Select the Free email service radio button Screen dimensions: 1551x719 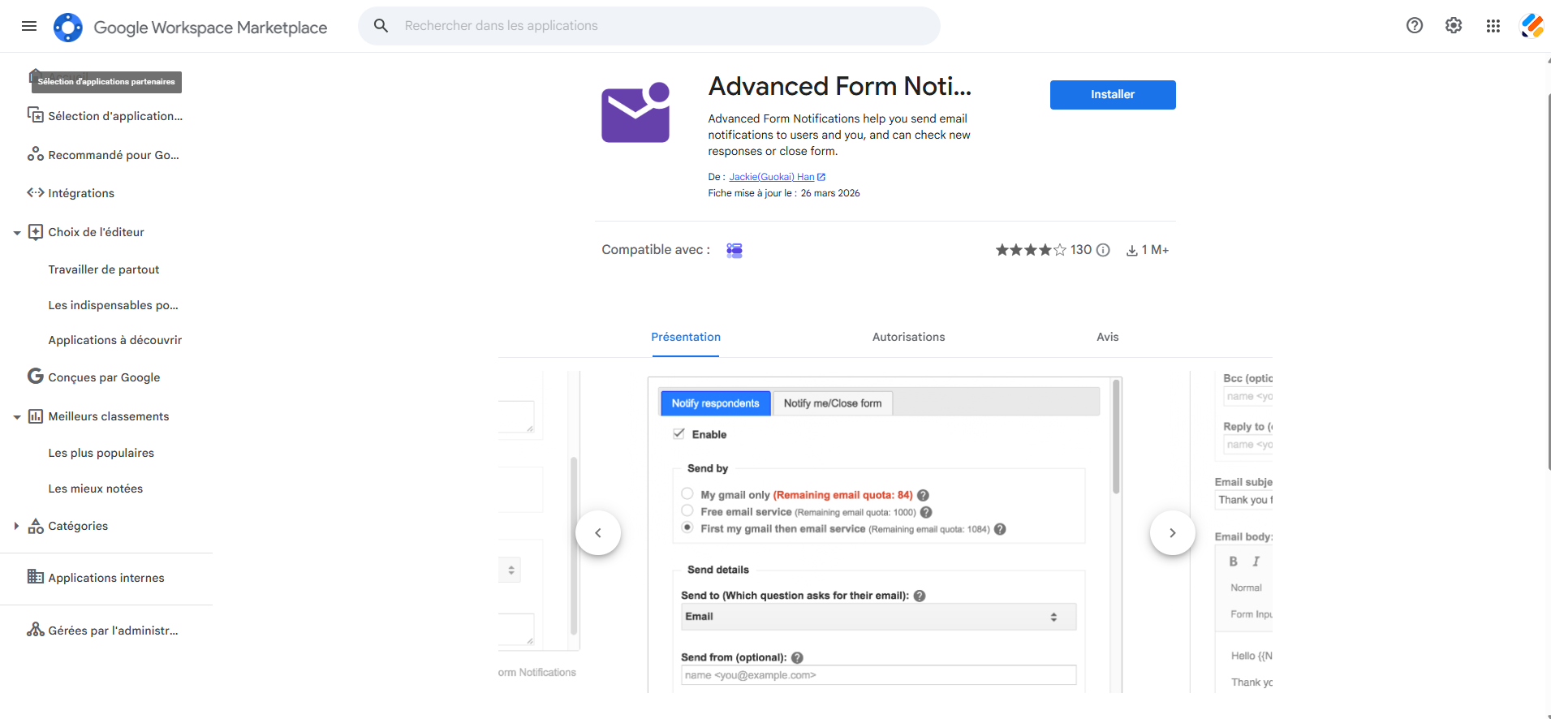tap(687, 510)
